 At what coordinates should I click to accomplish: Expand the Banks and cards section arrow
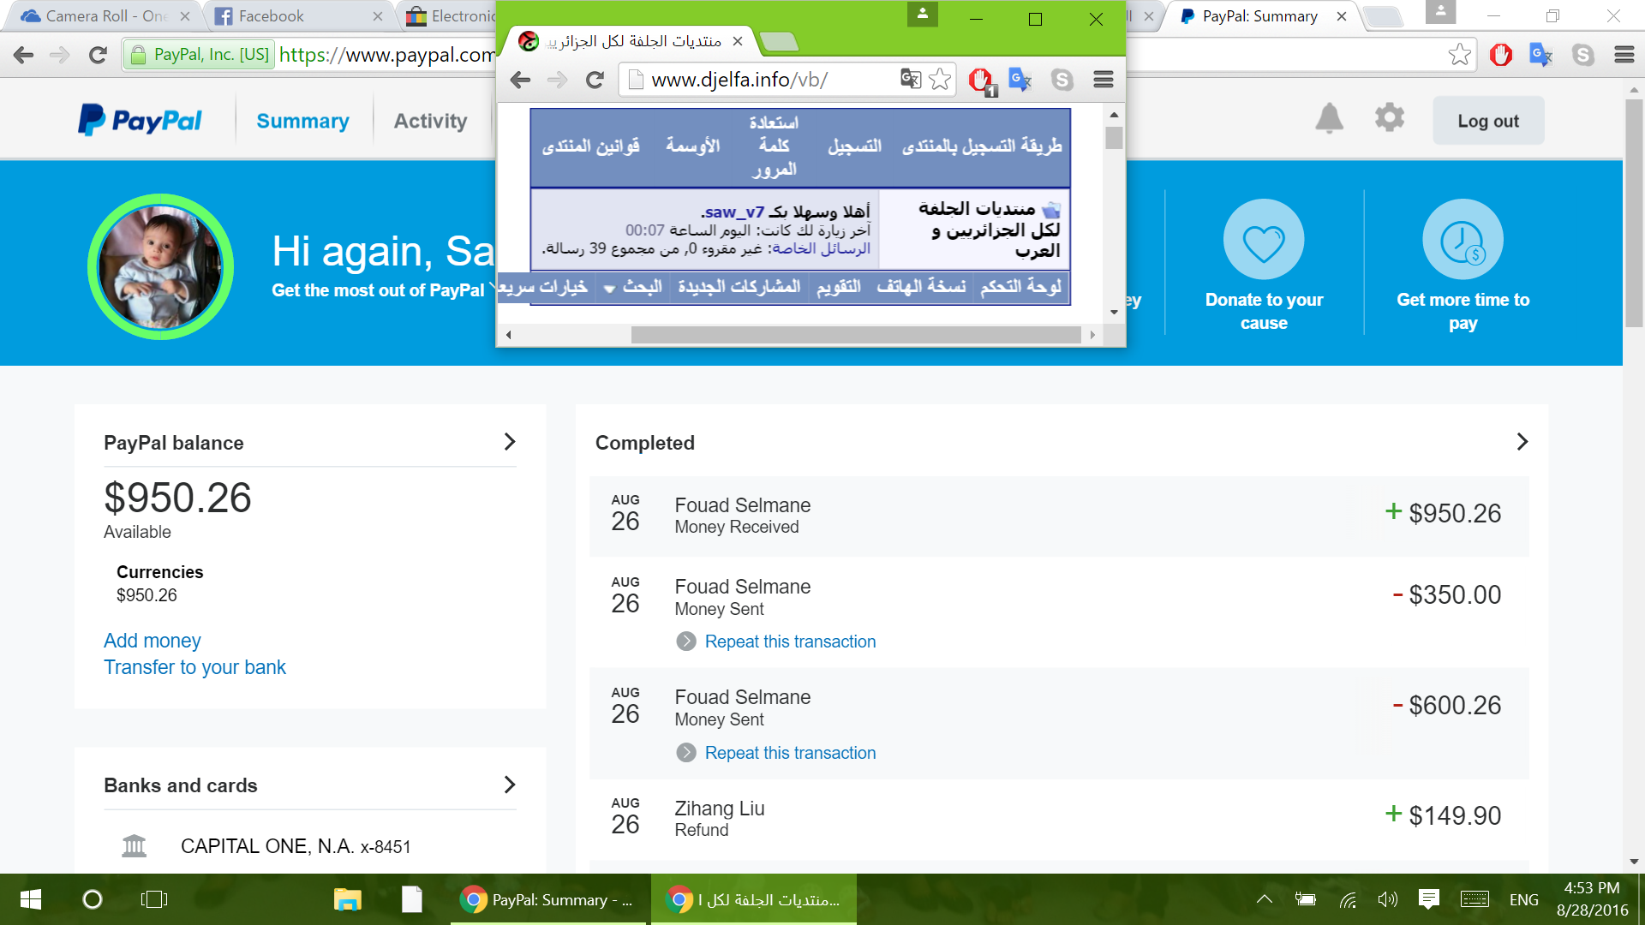pyautogui.click(x=510, y=785)
